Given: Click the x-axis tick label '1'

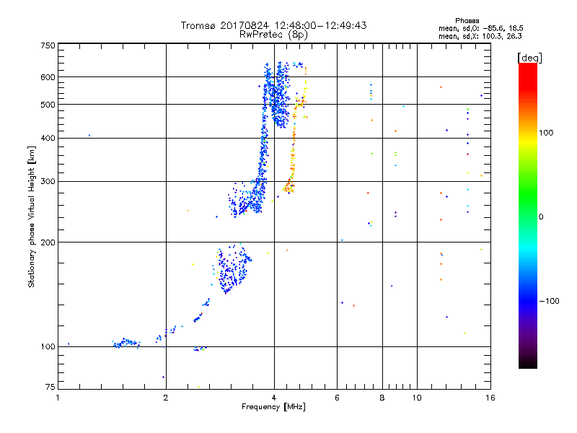Looking at the screenshot, I should point(58,398).
